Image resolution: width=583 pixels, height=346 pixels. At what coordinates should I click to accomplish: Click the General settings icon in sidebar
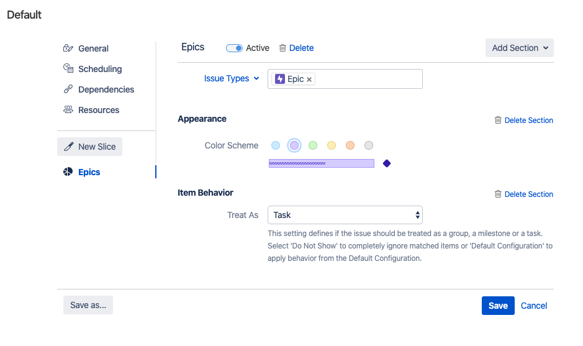tap(68, 48)
